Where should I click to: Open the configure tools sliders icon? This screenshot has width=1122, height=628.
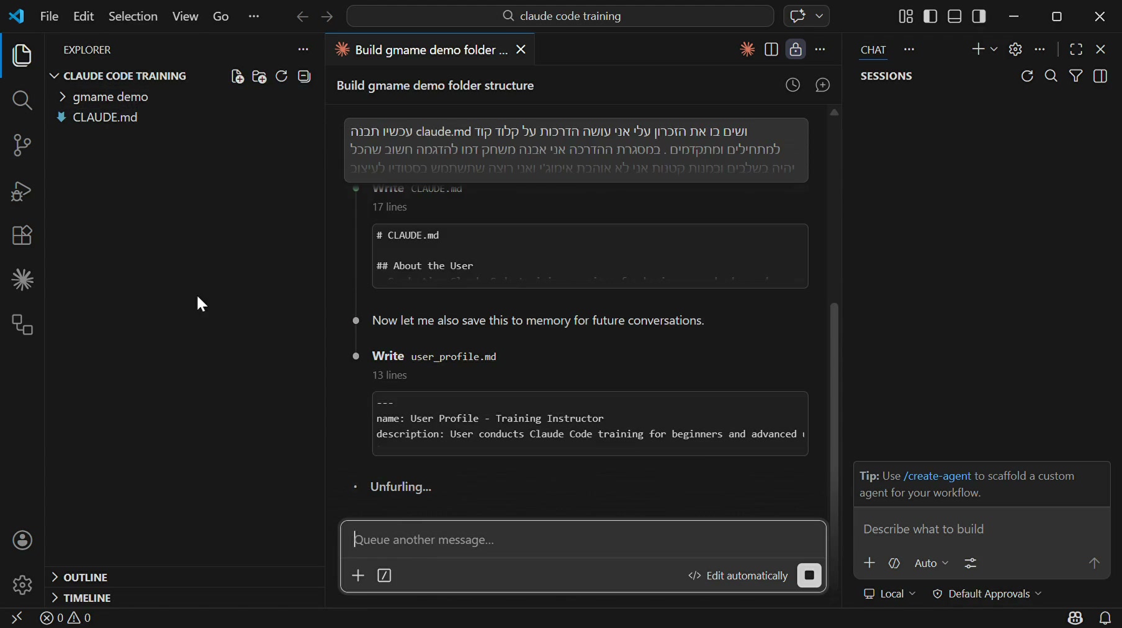[x=971, y=563]
